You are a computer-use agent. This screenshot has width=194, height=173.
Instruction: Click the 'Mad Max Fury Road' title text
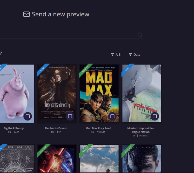(x=98, y=129)
